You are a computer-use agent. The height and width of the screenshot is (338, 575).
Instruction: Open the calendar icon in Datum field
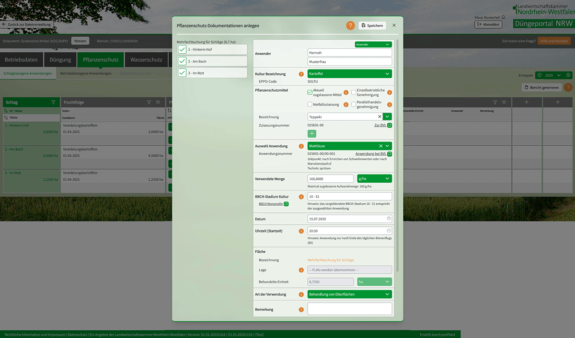(389, 219)
